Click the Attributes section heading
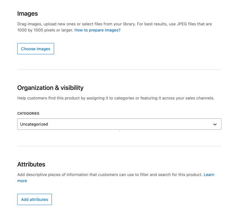 [x=31, y=164]
